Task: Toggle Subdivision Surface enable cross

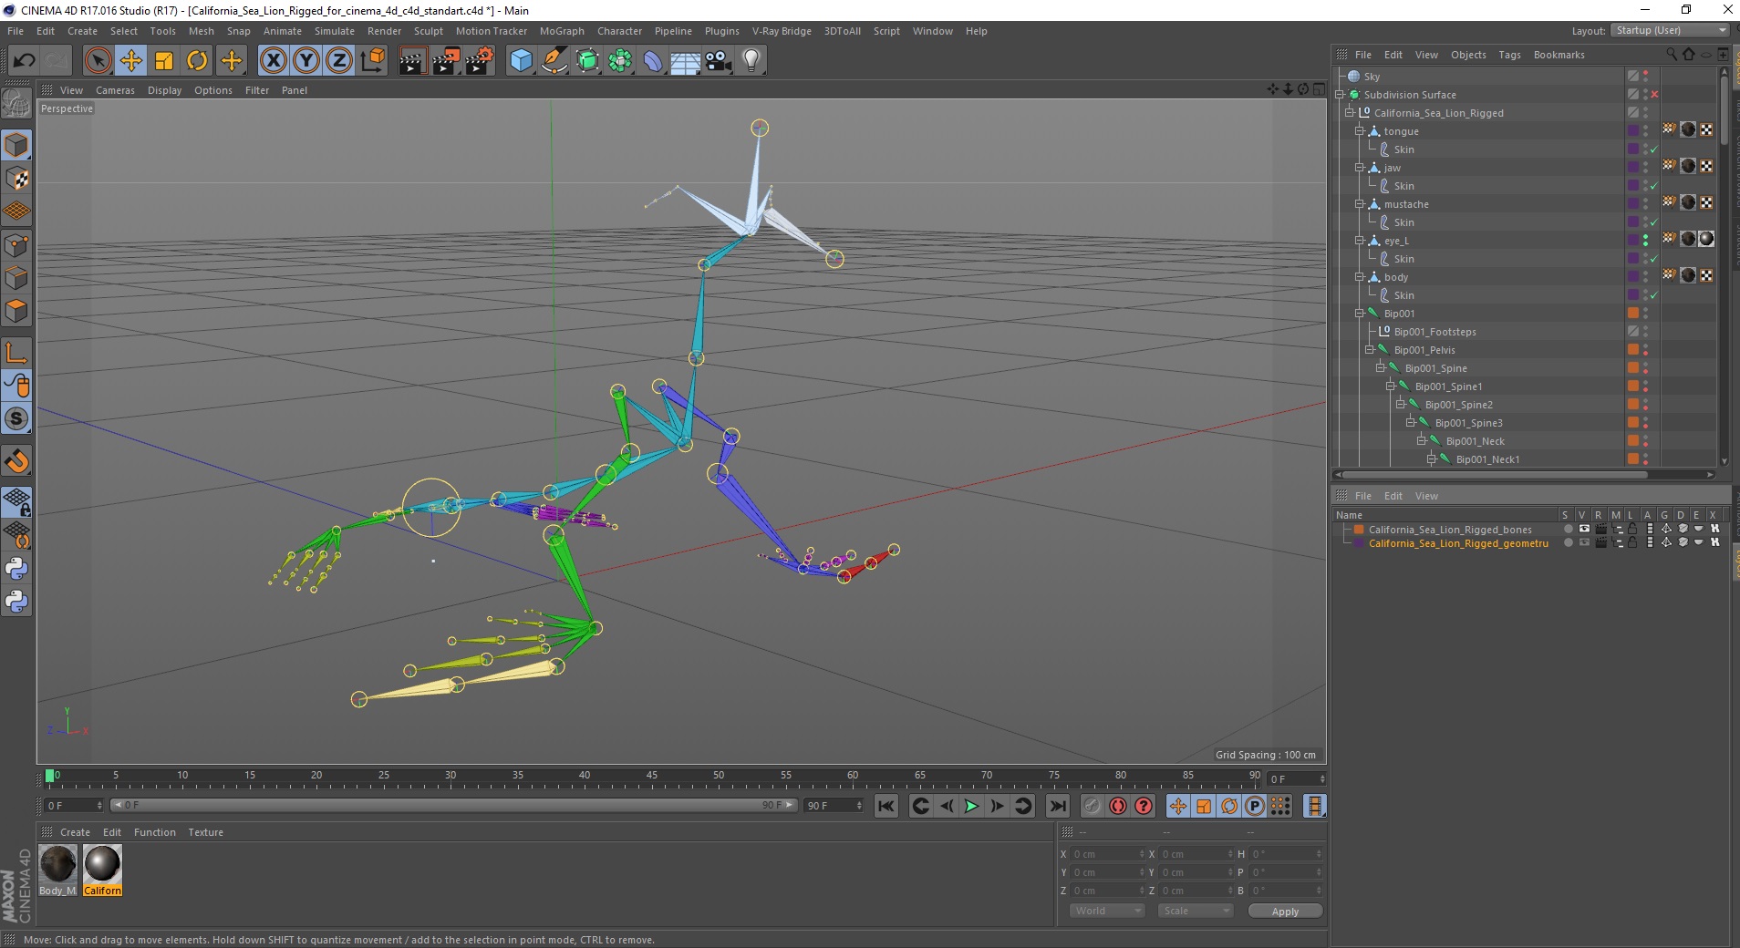Action: pos(1654,95)
